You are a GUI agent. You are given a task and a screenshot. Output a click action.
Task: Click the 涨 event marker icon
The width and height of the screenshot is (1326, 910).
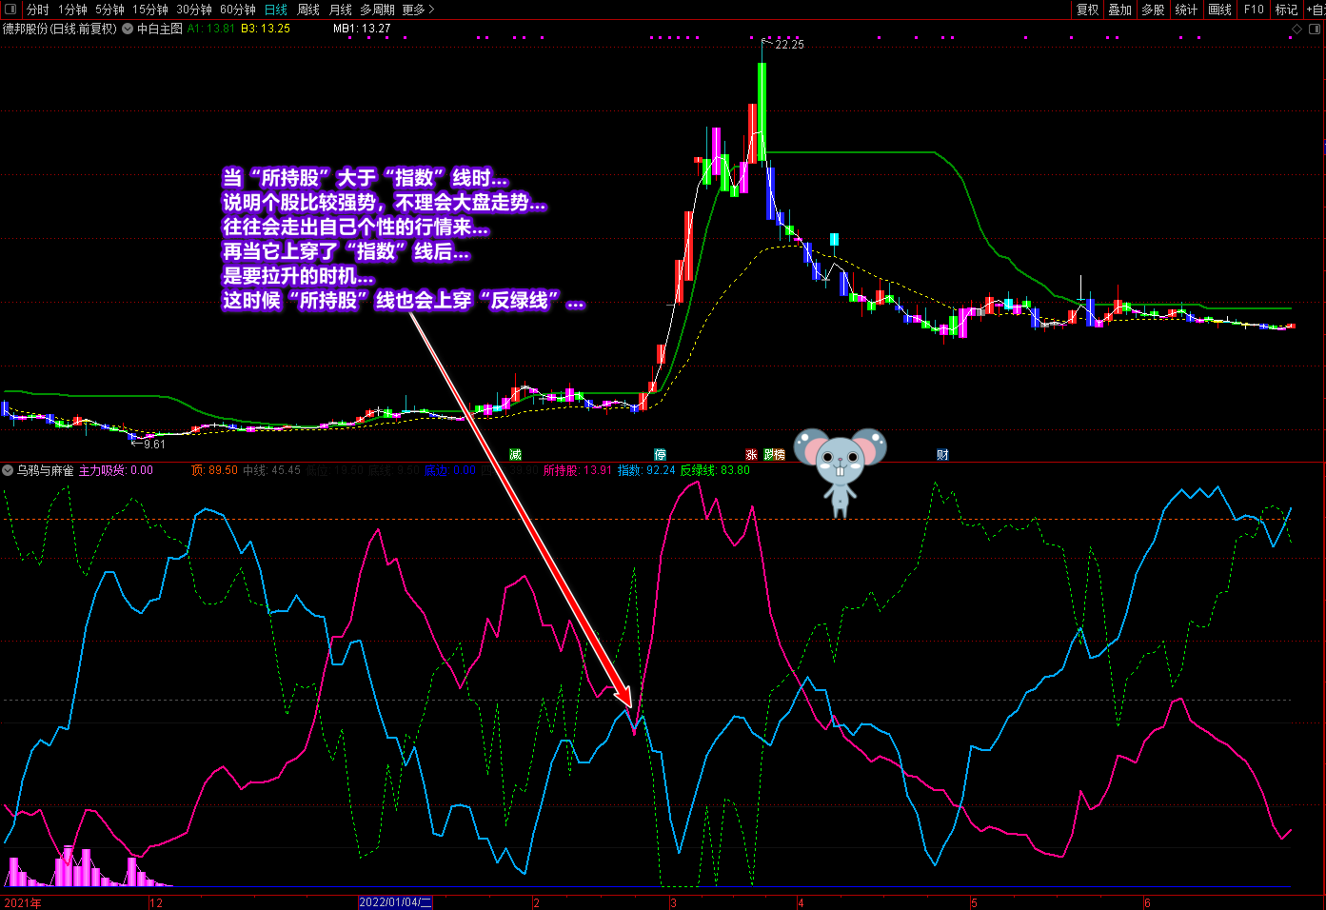click(x=751, y=455)
